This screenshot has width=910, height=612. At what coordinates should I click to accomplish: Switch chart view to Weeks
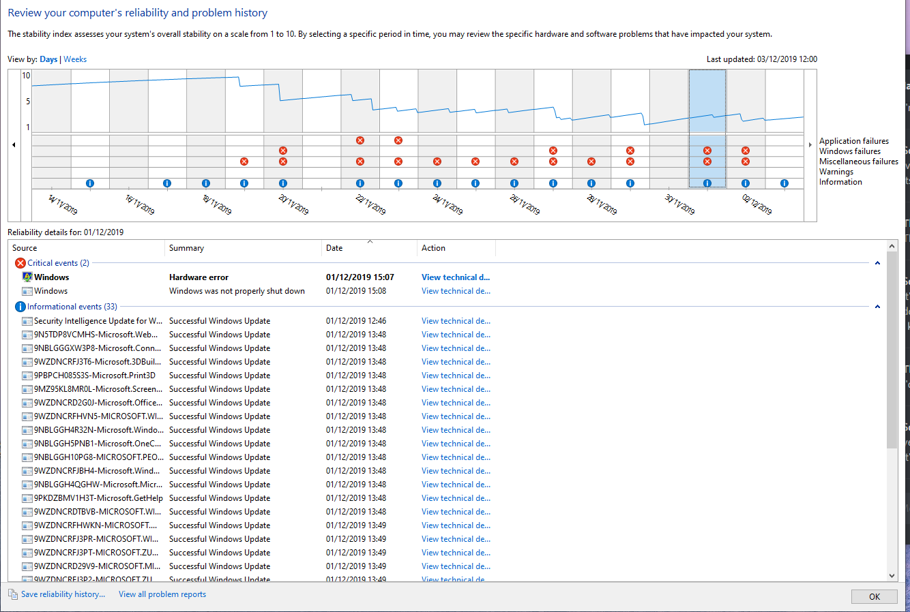pyautogui.click(x=75, y=59)
